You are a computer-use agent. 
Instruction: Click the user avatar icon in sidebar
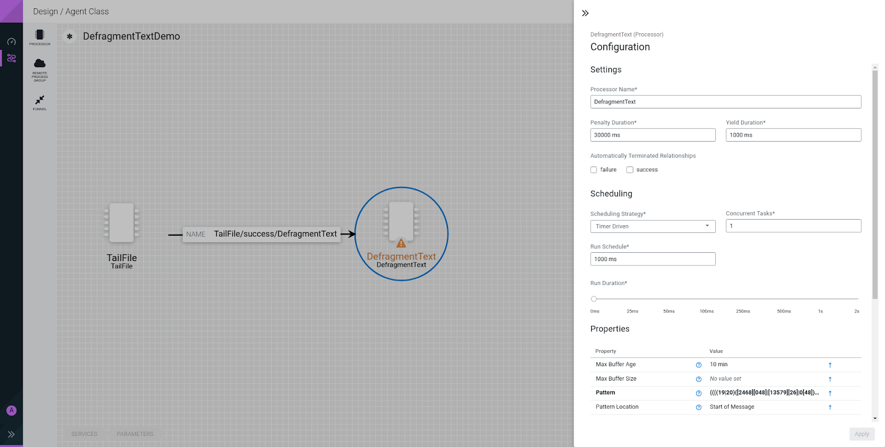pos(11,410)
